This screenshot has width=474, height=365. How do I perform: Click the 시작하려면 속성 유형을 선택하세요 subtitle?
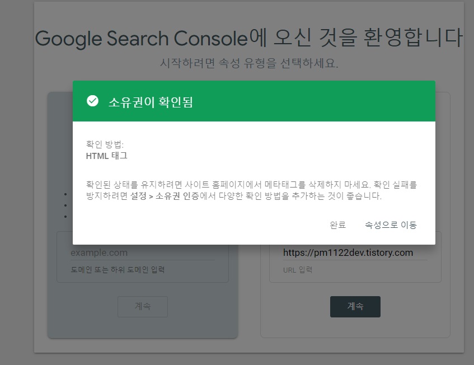[249, 63]
